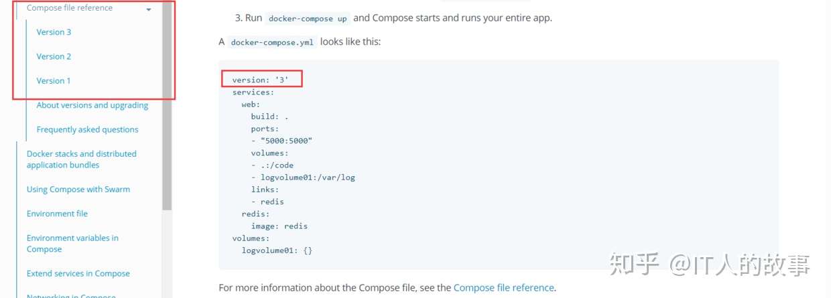The height and width of the screenshot is (298, 831).
Task: Collapse the Compose file reference arrow in sidebar
Action: click(148, 10)
